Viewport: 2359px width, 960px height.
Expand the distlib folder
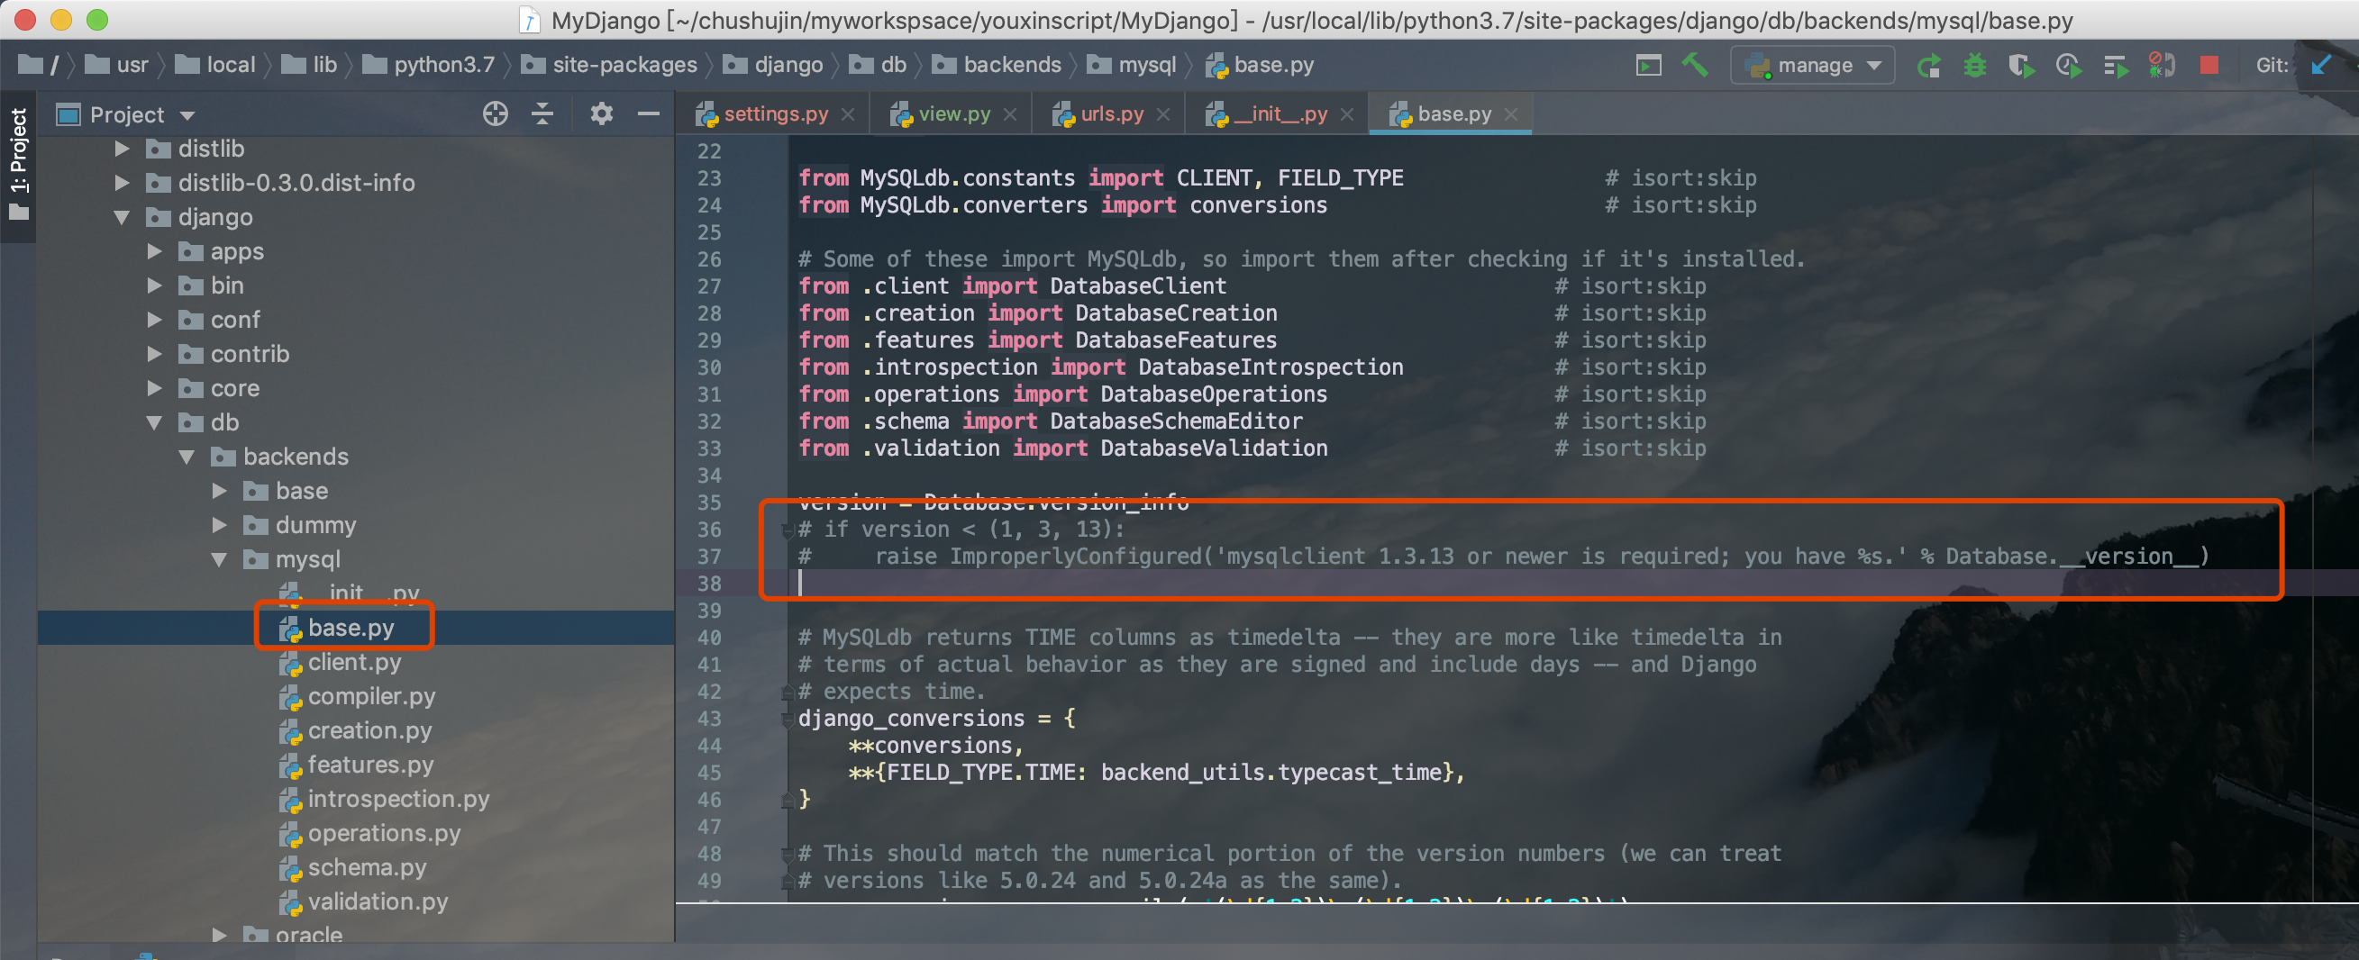tap(122, 149)
